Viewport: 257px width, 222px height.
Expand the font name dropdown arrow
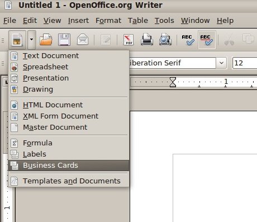tap(221, 63)
